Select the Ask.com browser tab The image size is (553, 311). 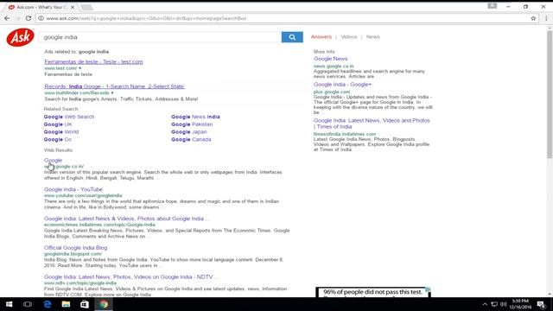[x=41, y=7]
